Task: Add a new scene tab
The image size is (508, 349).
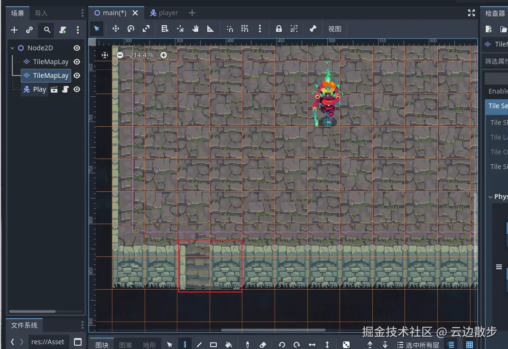Action: [192, 13]
